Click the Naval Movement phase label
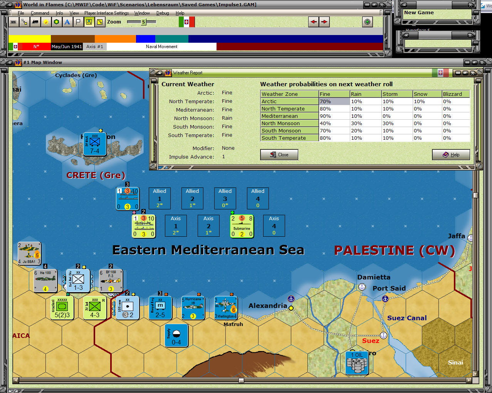492x393 pixels. coord(162,47)
